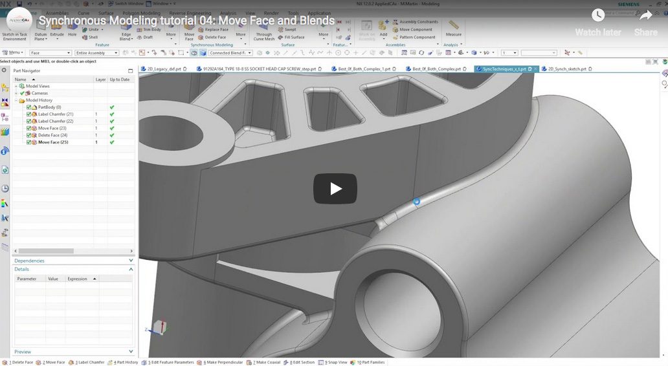Toggle the Label Chamfer (22) checkbox

click(x=28, y=122)
